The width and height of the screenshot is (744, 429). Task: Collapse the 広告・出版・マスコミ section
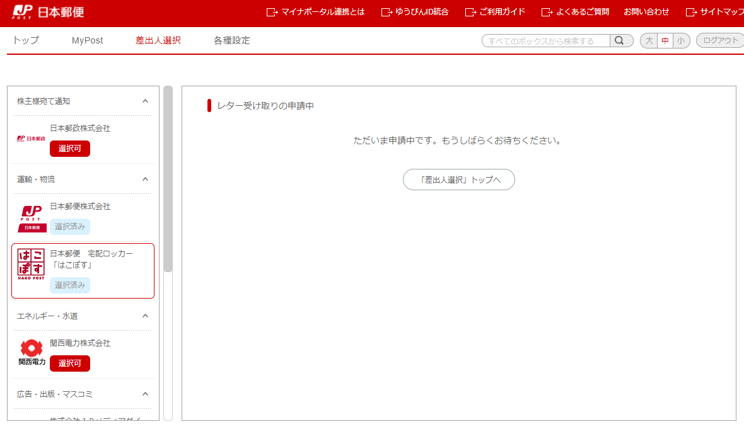point(145,394)
